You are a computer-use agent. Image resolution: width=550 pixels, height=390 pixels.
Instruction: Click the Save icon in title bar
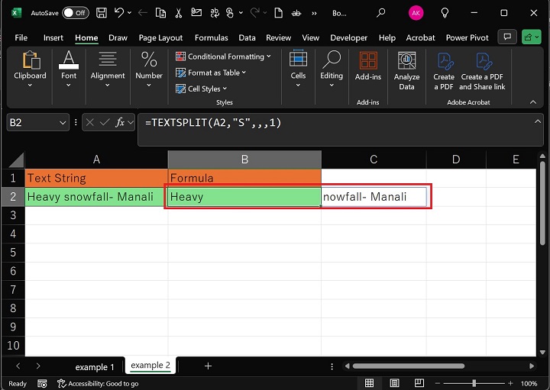[102, 13]
